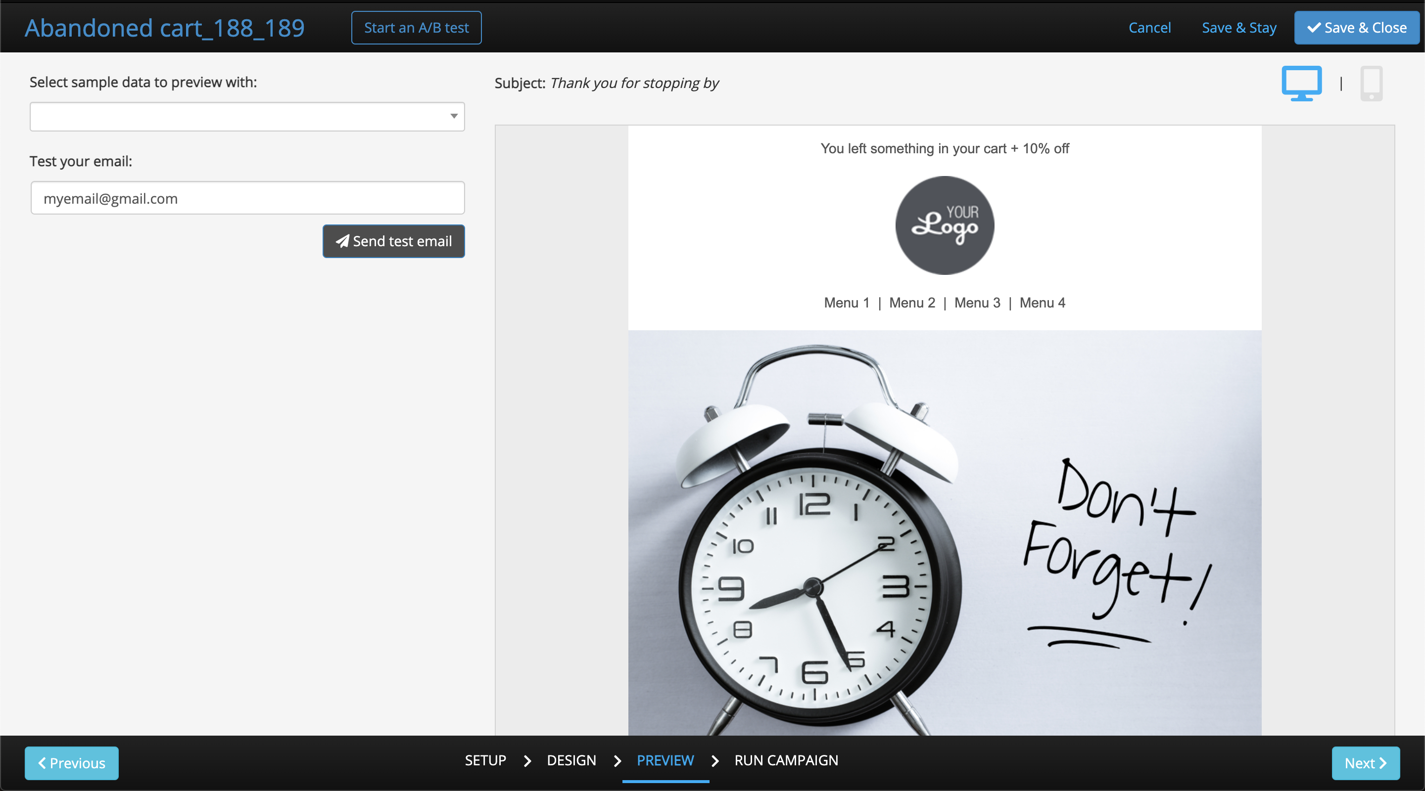Click the alarm clock hero image

944,532
